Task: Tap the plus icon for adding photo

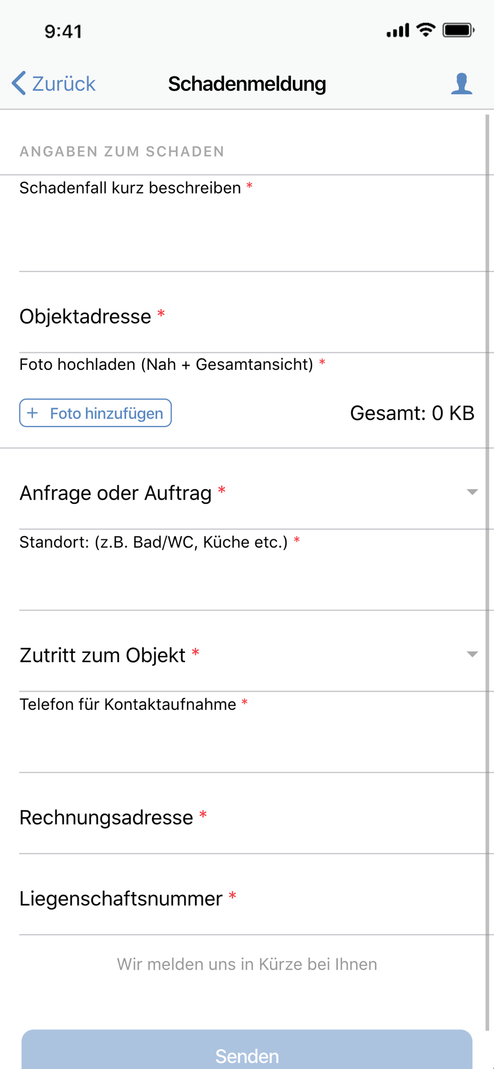Action: tap(33, 413)
